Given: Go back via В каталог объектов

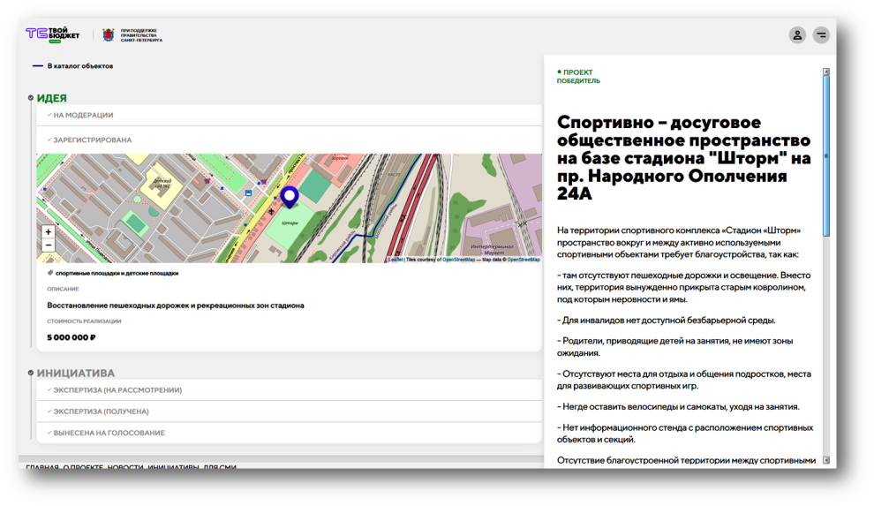Looking at the screenshot, I should pos(72,65).
